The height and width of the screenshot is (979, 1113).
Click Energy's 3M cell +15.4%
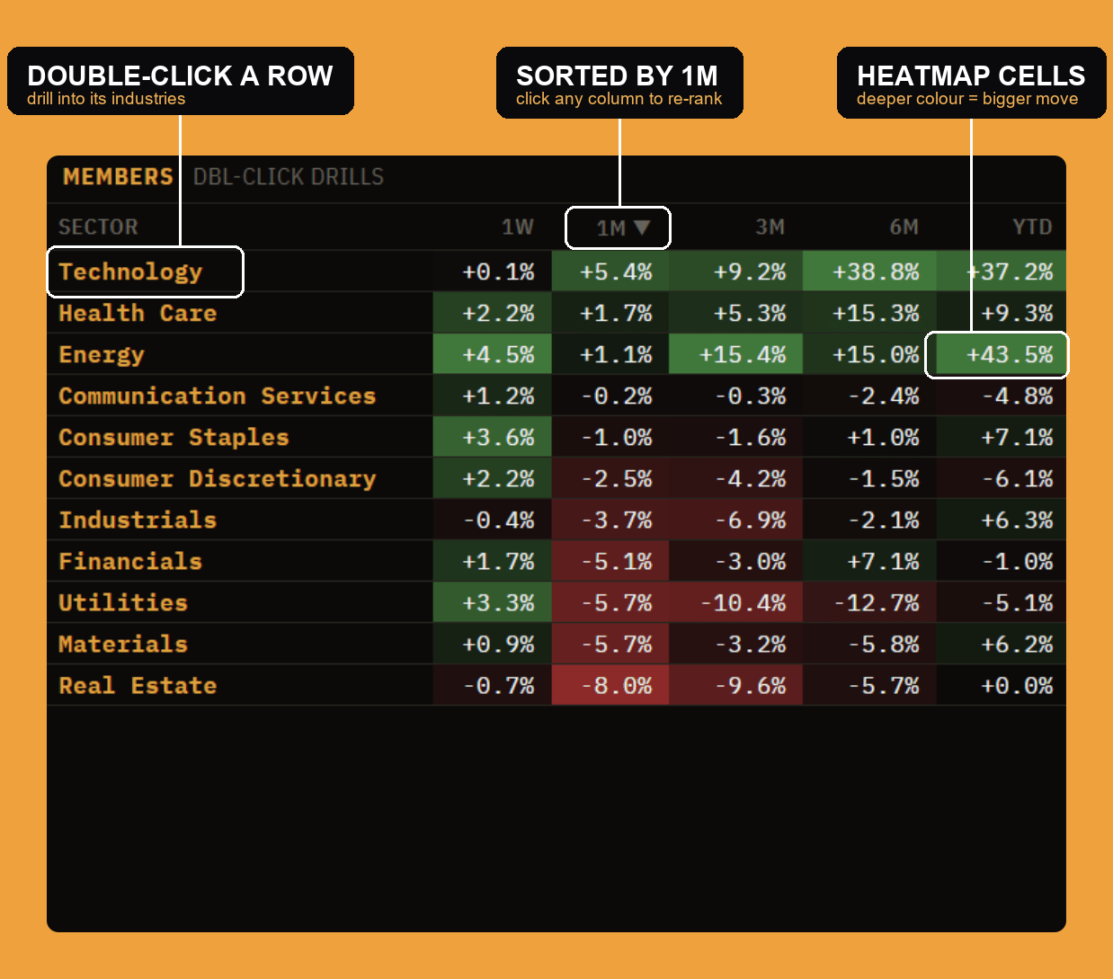(735, 354)
